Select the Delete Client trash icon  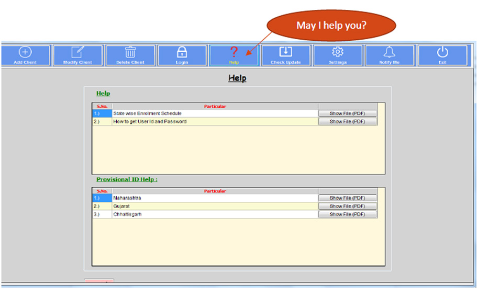click(130, 52)
